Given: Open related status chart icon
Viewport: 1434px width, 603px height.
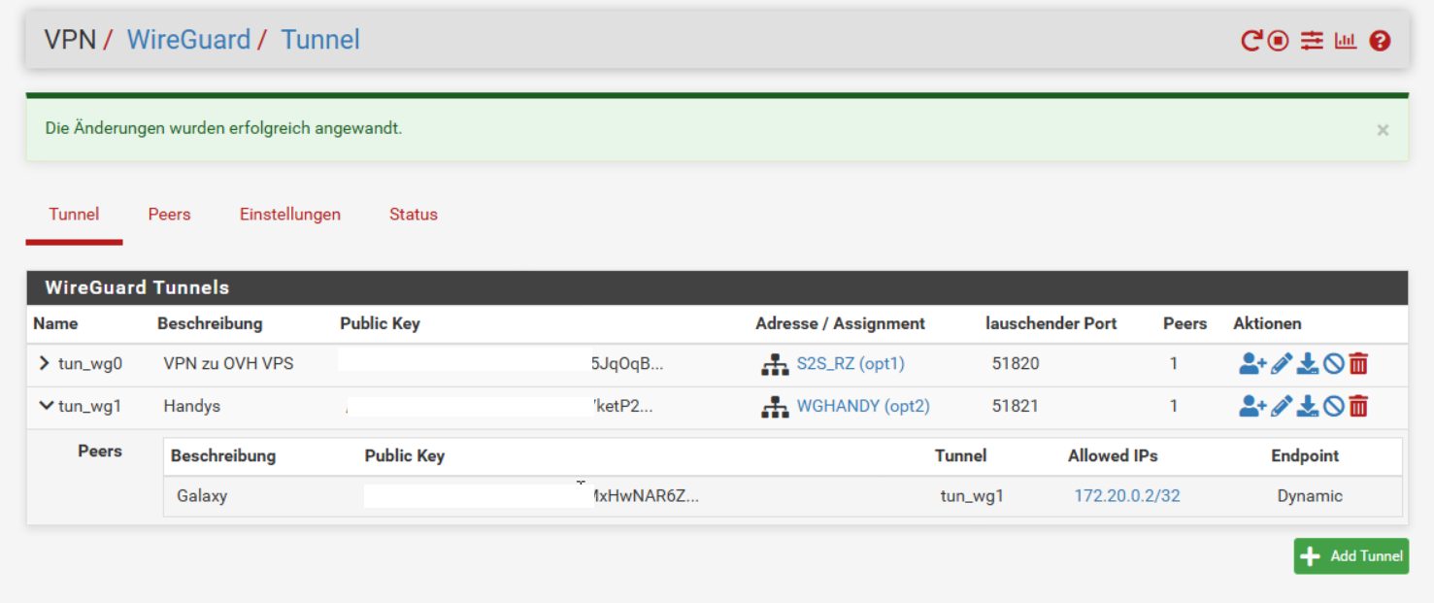Looking at the screenshot, I should point(1345,41).
